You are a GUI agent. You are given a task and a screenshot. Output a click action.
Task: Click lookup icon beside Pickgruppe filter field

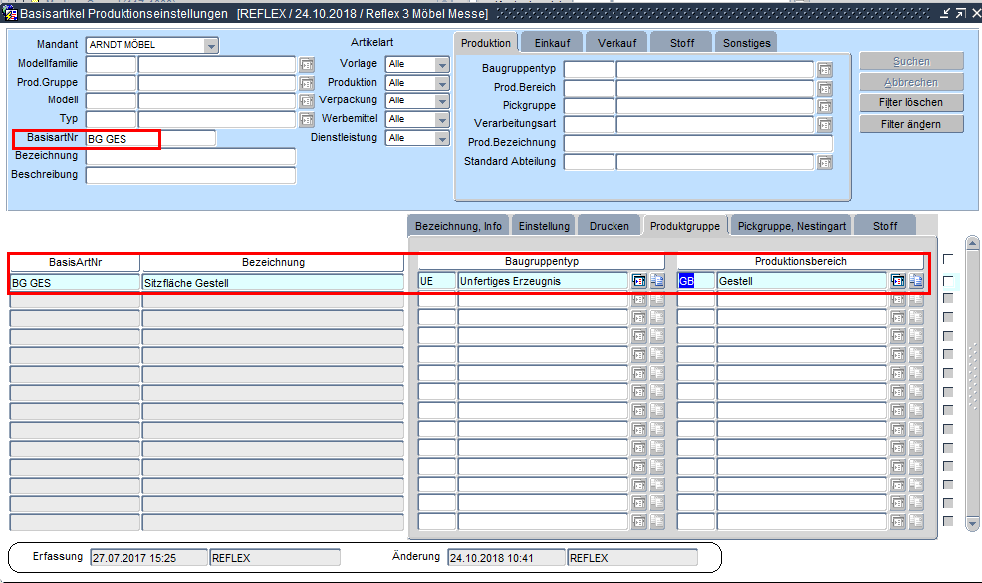[x=824, y=106]
